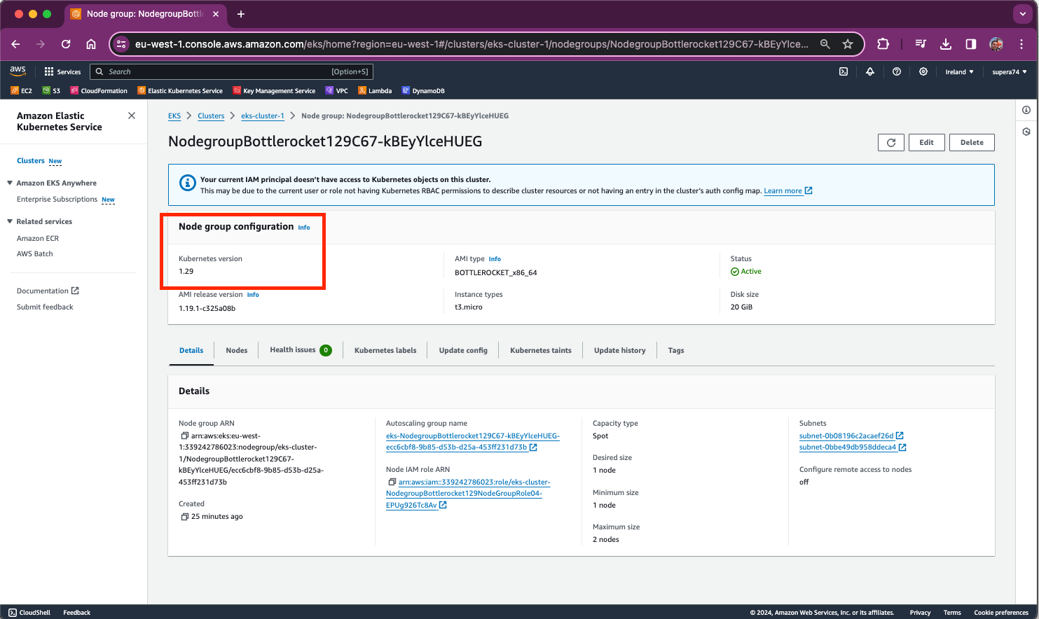Open the browser extensions puzzle icon
The height and width of the screenshot is (619, 1039).
pyautogui.click(x=883, y=44)
